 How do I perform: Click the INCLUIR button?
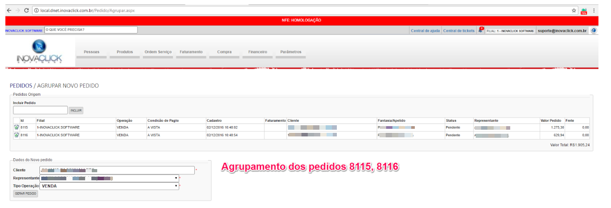[x=76, y=110]
